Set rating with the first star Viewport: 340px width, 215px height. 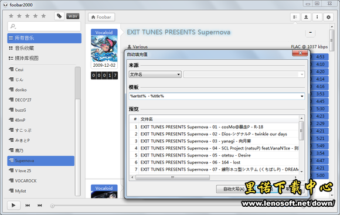tap(11, 16)
